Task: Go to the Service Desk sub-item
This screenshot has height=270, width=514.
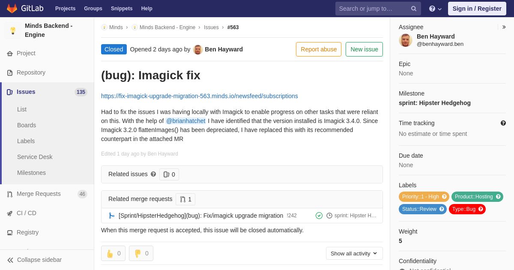Action: click(x=35, y=157)
